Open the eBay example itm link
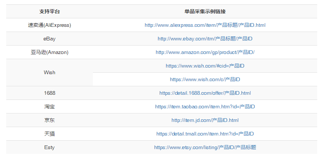 tap(205, 39)
